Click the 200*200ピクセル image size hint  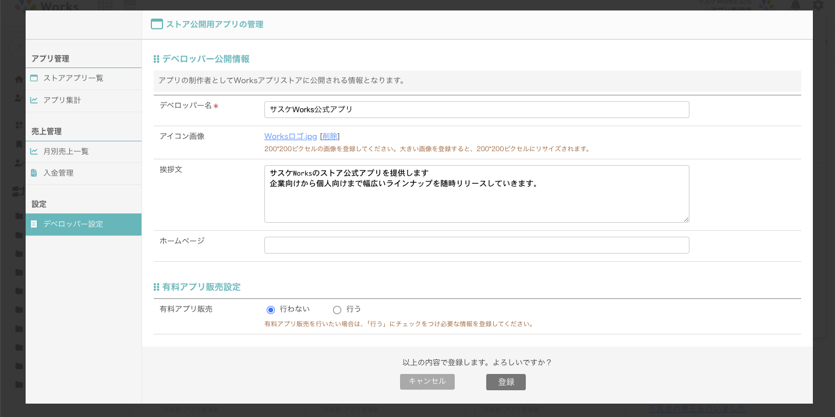tap(427, 149)
